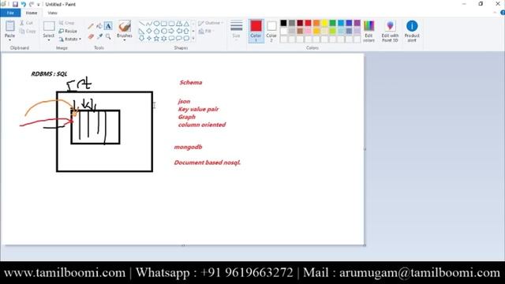
Task: Open the Edit colors dialog
Action: point(368,31)
